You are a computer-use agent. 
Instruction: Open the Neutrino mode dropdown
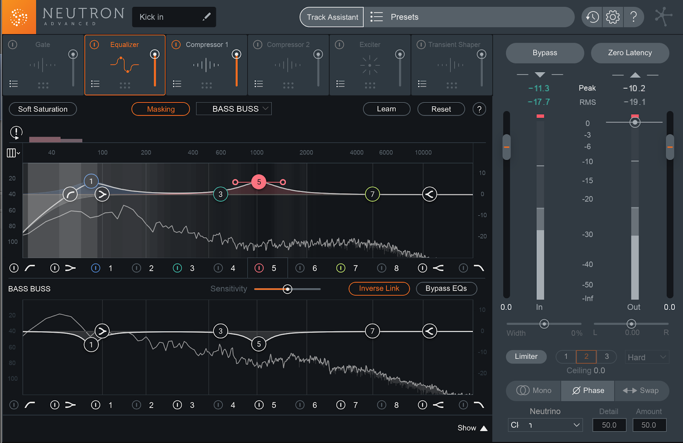[x=545, y=425]
